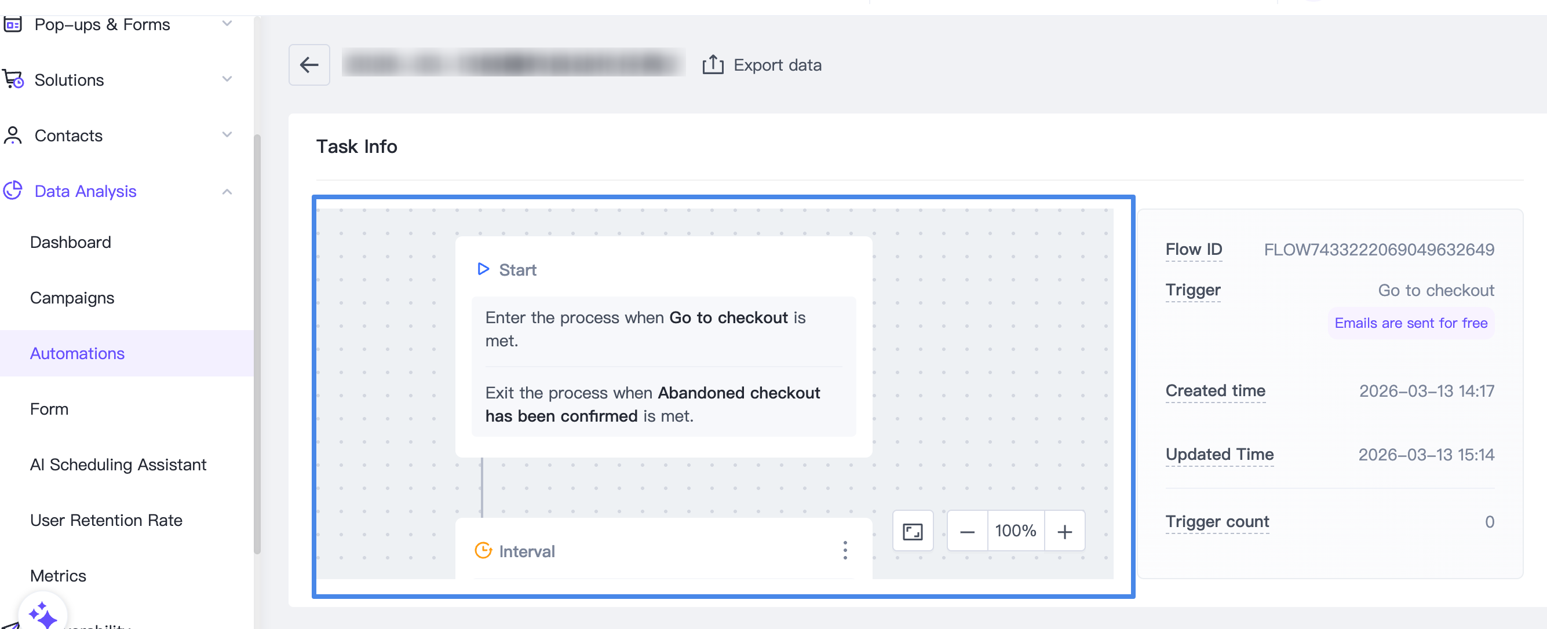The image size is (1547, 629).
Task: Click the sidebar vertical scrollbar
Action: (257, 342)
